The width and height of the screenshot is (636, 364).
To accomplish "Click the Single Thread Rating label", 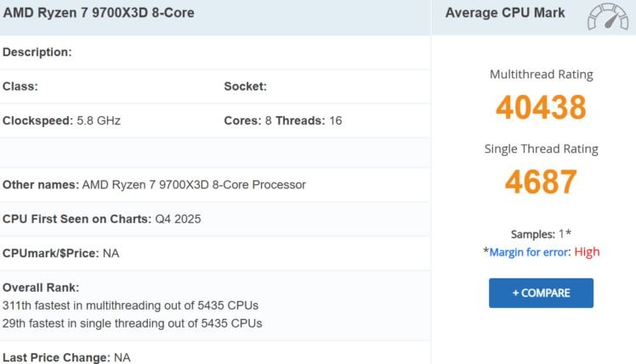I will [541, 148].
